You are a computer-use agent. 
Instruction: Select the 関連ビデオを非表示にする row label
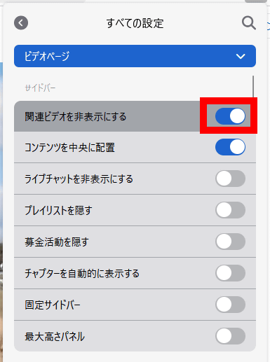[x=76, y=116]
